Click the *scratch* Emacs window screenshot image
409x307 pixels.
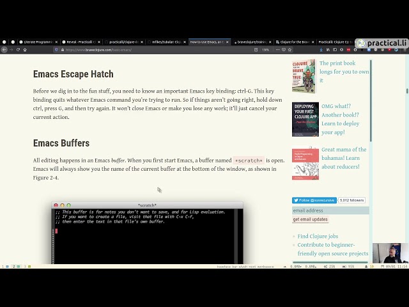pos(147,233)
